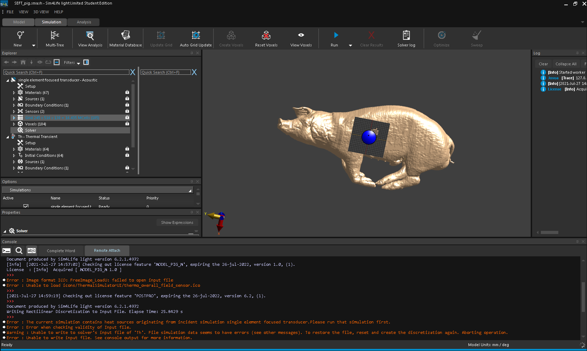The image size is (587, 351).
Task: Toggle the Explorer eye visibility icon
Action: 40,62
